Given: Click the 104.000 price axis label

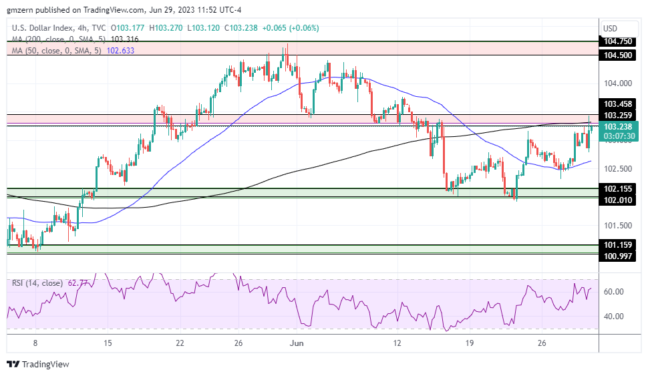Looking at the screenshot, I should [x=617, y=83].
